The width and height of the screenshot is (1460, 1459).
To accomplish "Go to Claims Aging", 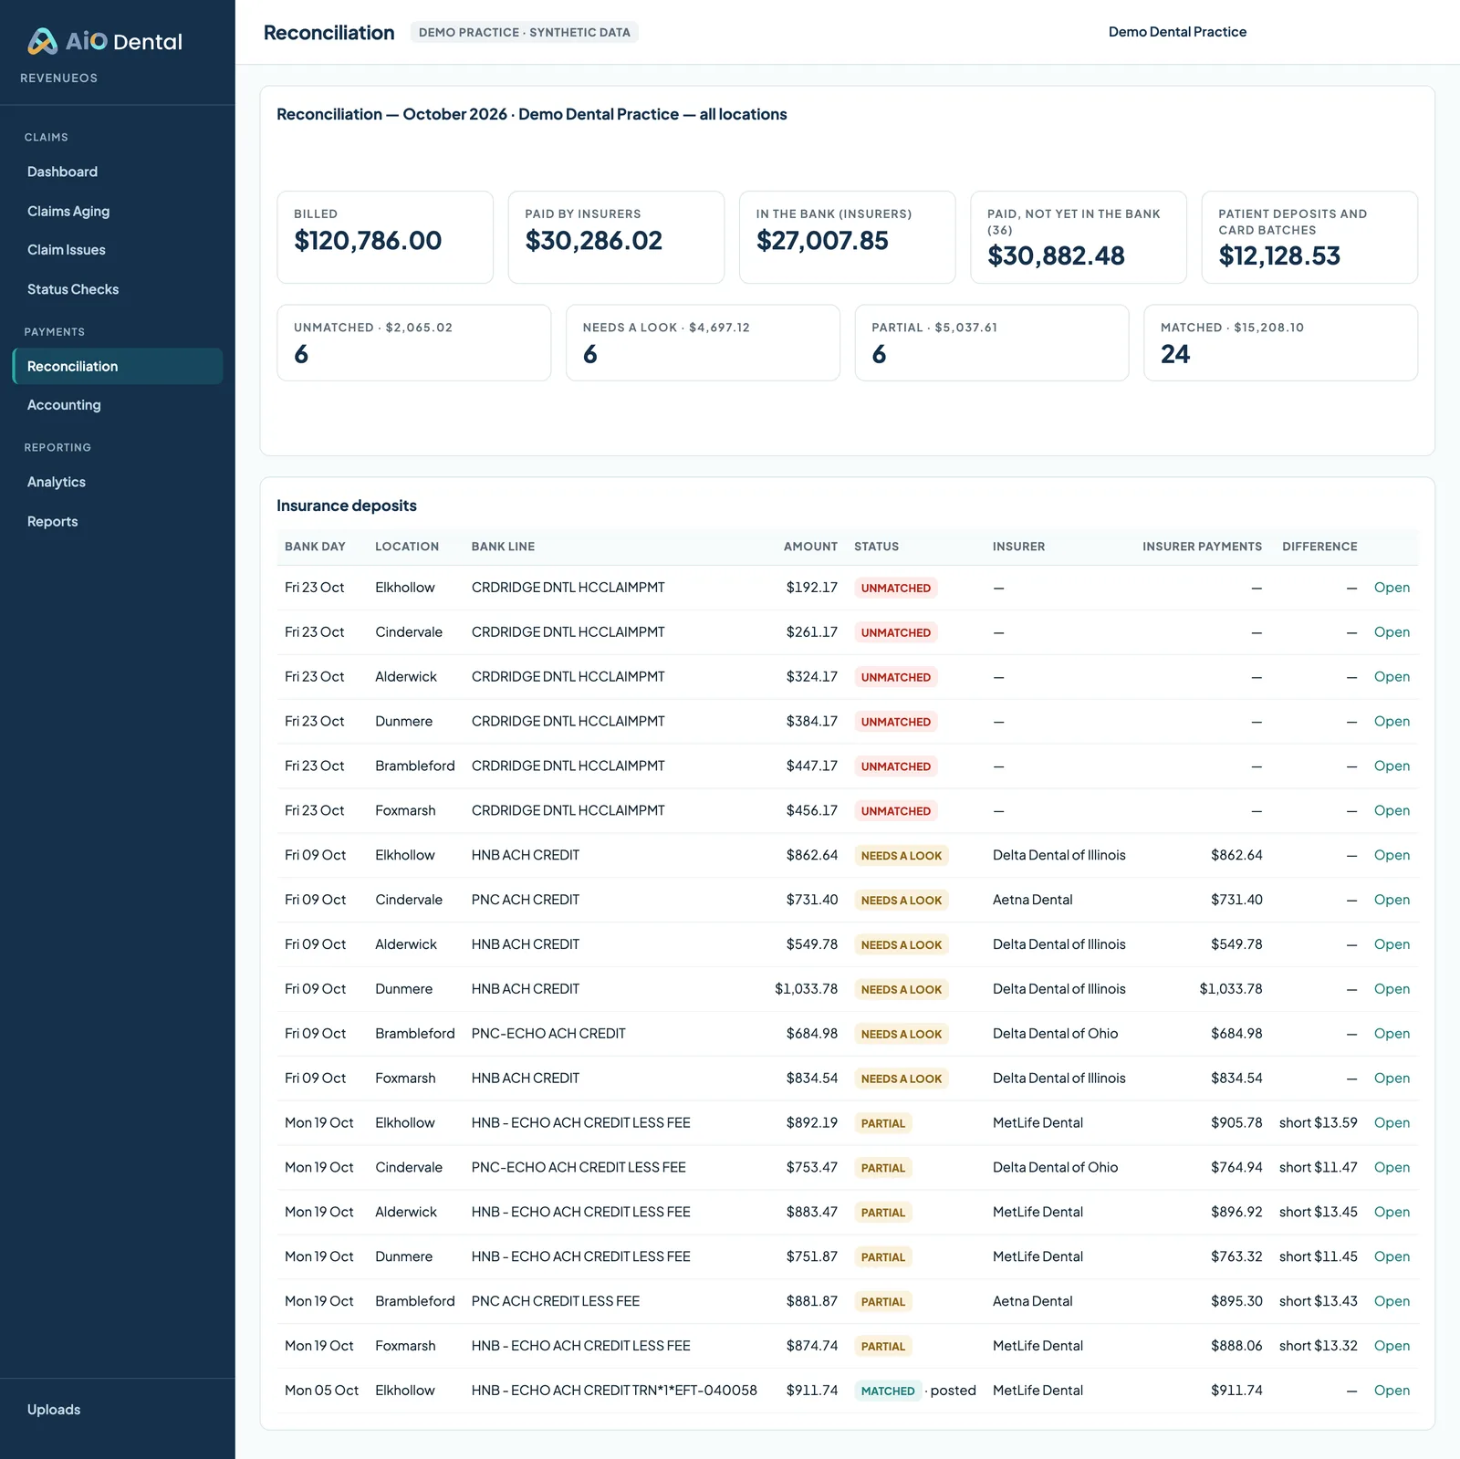I will point(68,211).
